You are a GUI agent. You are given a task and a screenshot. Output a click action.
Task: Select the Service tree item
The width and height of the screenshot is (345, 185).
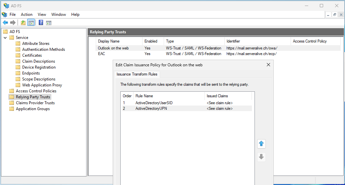tap(22, 38)
